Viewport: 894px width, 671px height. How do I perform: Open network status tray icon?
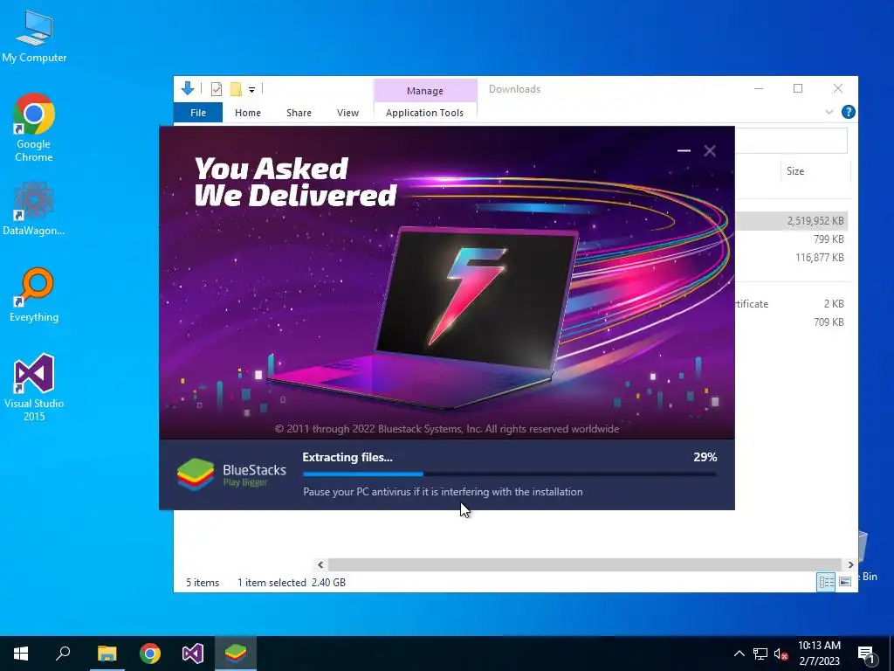pyautogui.click(x=760, y=654)
